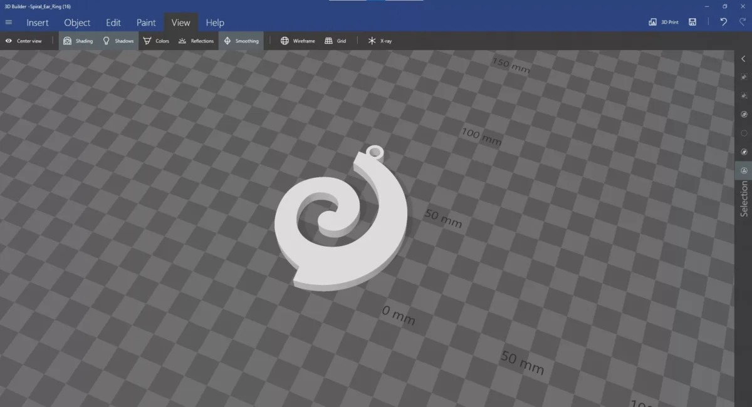Open the Paint menu tab
The image size is (752, 407).
point(146,23)
